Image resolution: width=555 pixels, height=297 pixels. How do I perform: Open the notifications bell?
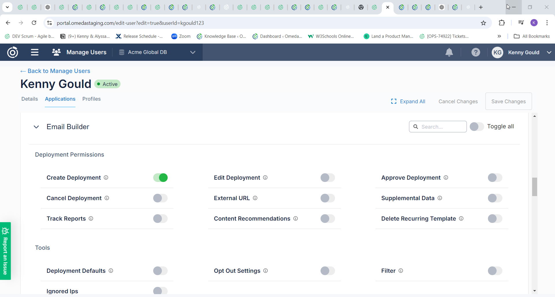pyautogui.click(x=449, y=52)
